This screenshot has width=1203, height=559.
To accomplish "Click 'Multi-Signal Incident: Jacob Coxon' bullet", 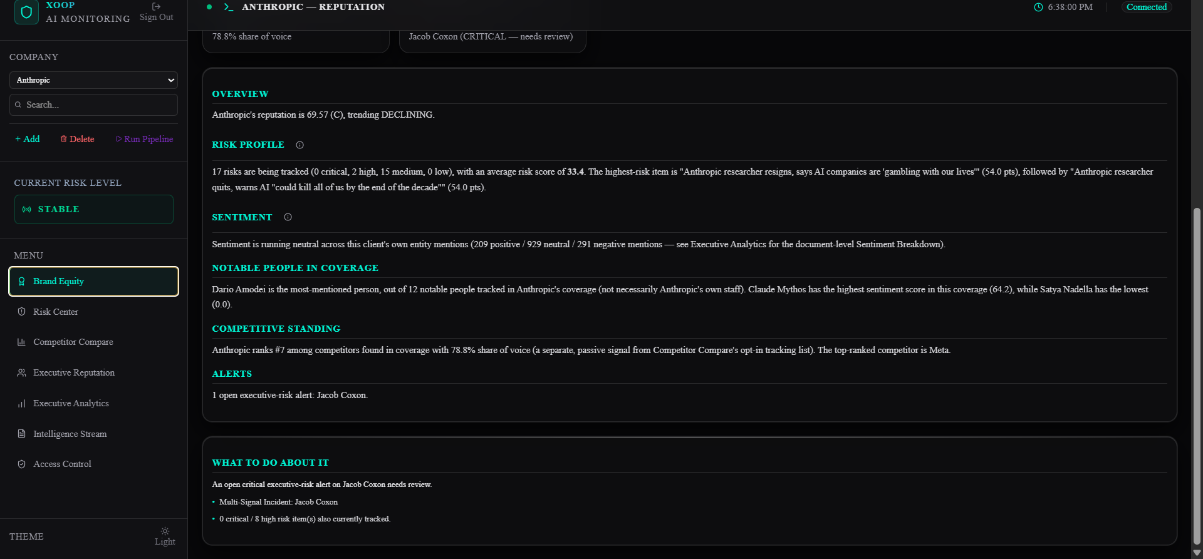I will click(278, 502).
